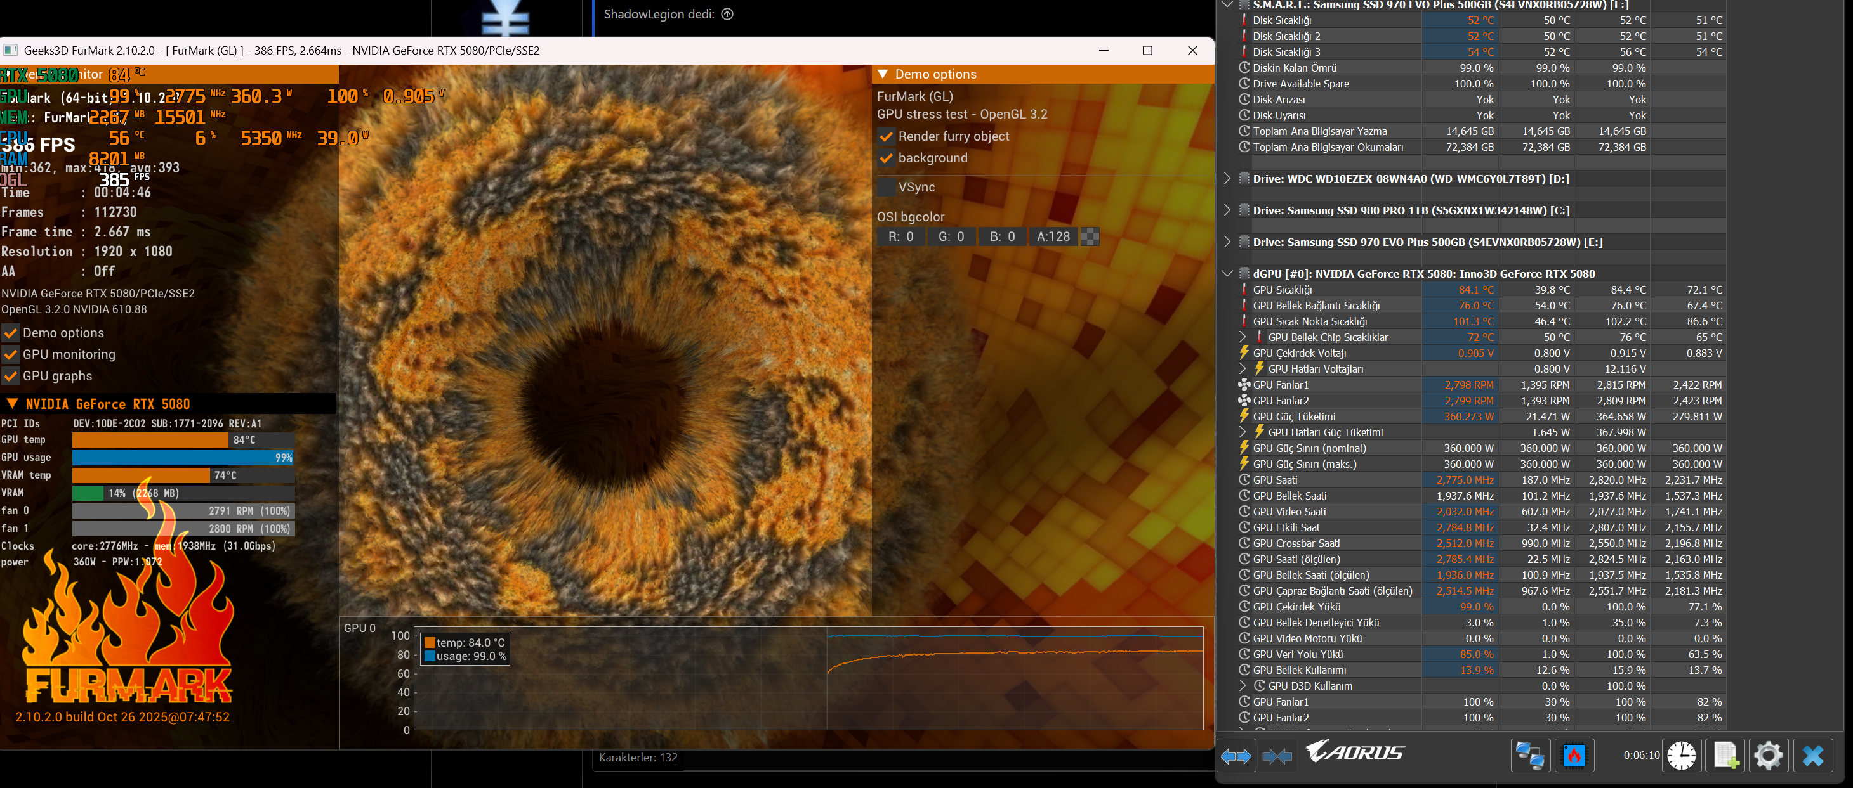Click the blue GPU usage 99% bar

[x=183, y=458]
